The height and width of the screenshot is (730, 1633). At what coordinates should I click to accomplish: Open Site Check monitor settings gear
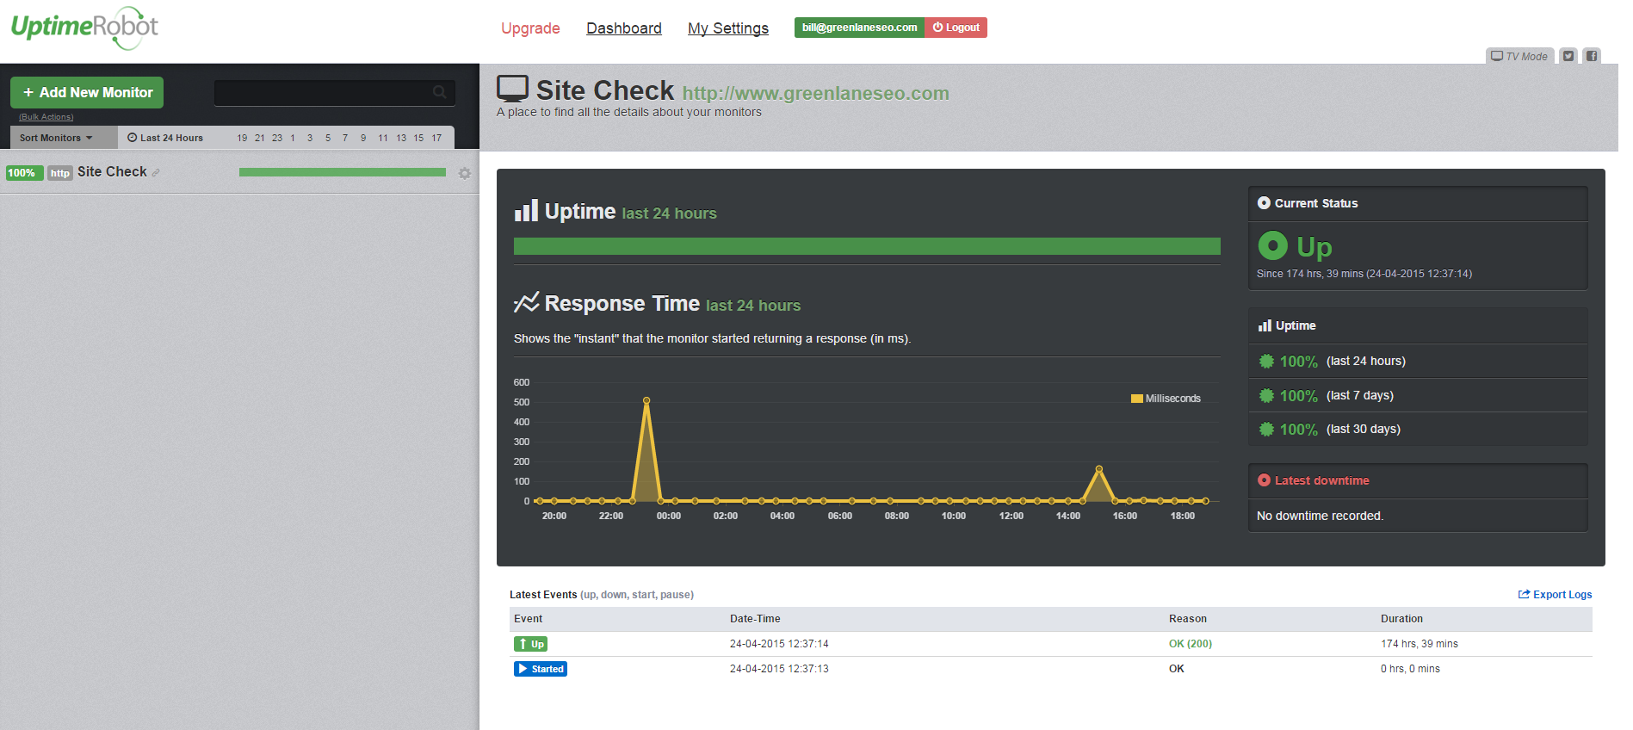pyautogui.click(x=465, y=173)
